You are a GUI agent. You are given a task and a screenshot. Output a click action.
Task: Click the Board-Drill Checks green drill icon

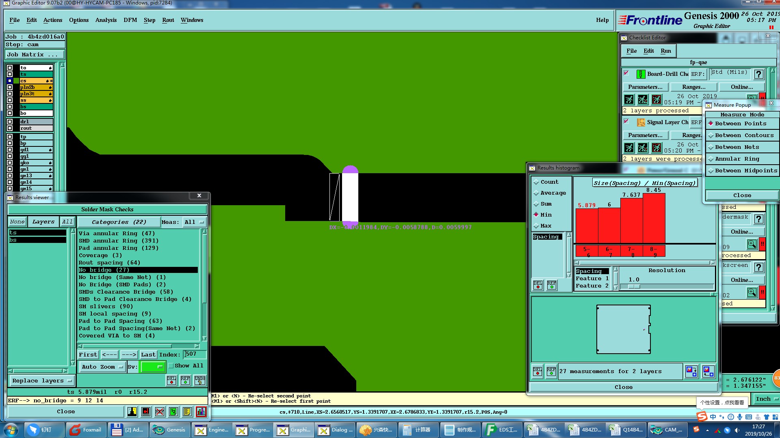(641, 74)
